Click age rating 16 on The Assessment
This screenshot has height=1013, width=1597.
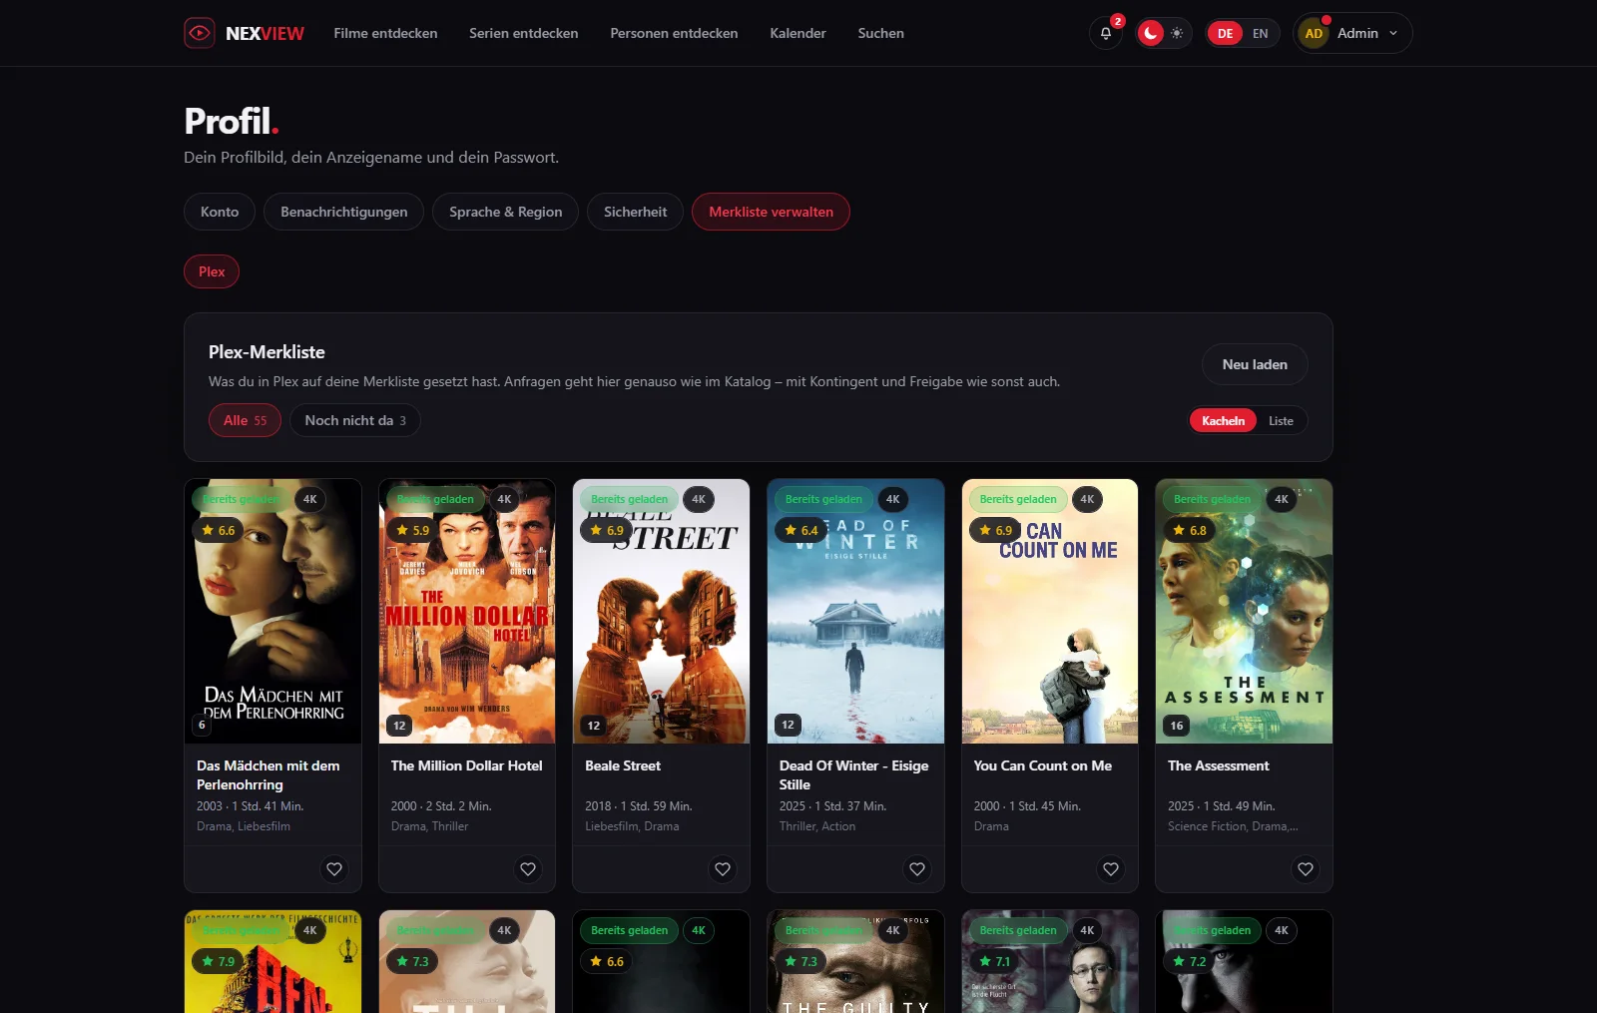1177,726
